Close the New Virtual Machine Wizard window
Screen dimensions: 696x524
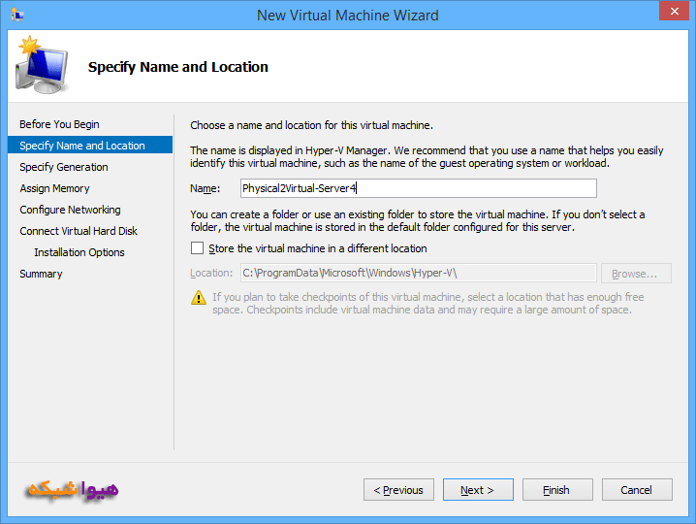pos(674,11)
